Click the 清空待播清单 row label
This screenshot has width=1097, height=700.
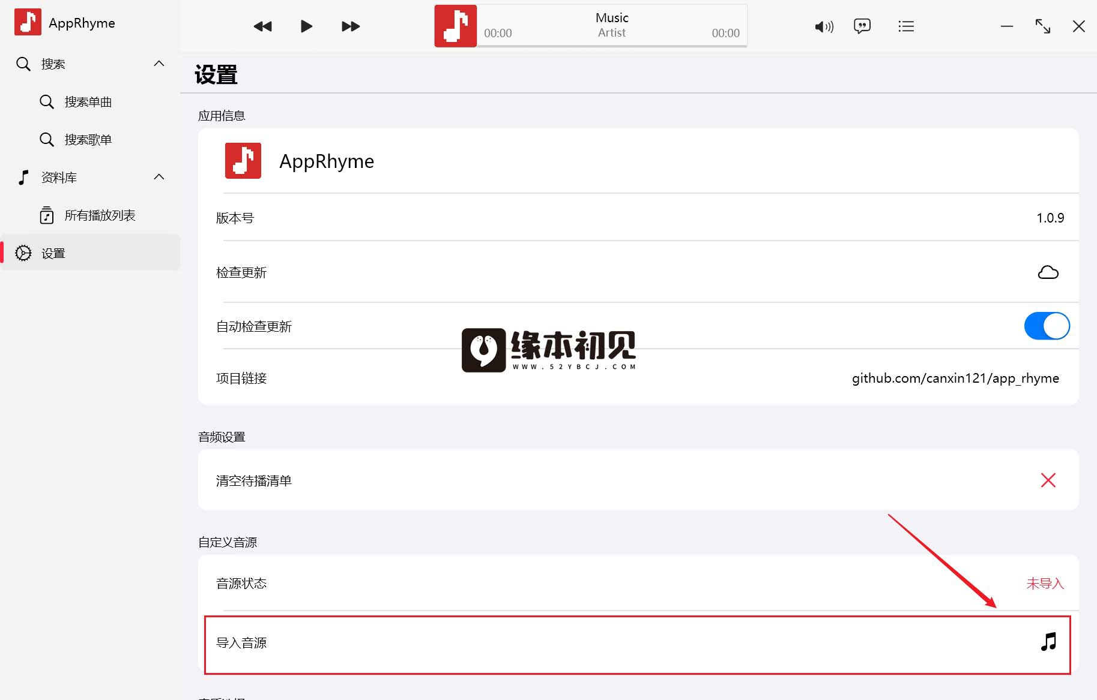[254, 481]
